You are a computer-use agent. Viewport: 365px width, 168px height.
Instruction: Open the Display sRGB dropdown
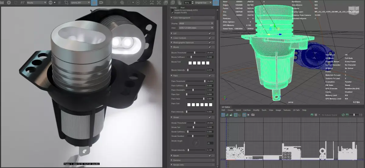[x=196, y=23]
